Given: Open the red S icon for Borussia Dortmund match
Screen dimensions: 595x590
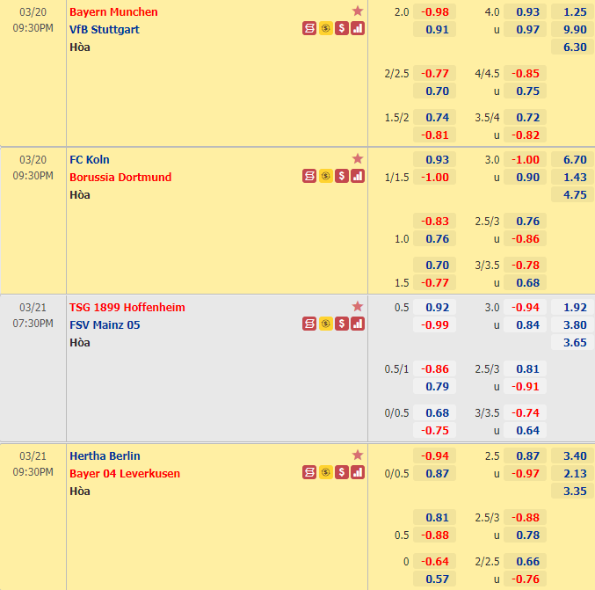Looking at the screenshot, I should [309, 176].
